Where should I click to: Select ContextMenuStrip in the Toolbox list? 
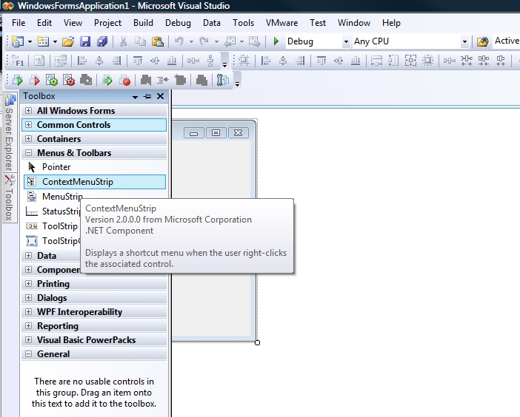tap(77, 182)
